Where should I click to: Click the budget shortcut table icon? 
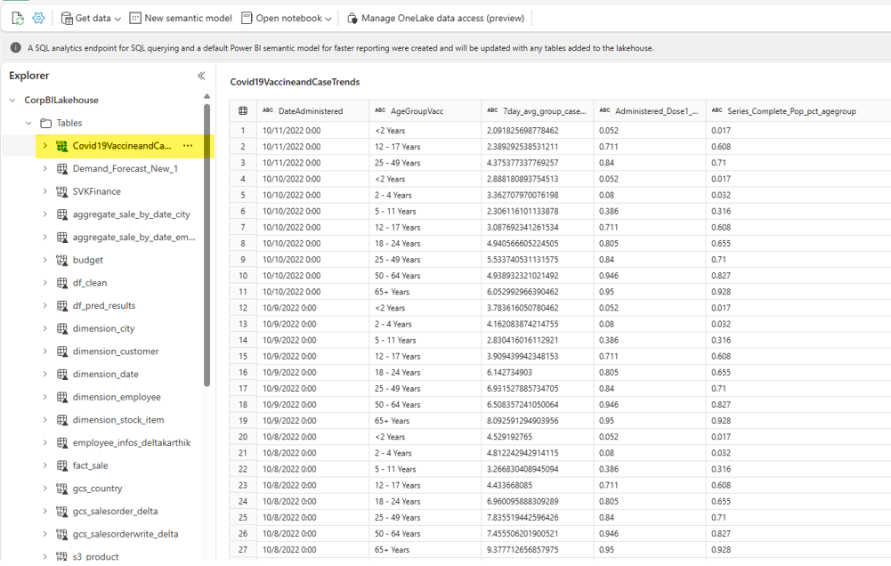[62, 260]
